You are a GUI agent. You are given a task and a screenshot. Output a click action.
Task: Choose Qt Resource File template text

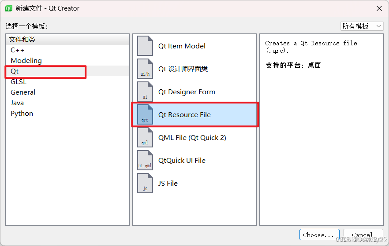tap(184, 114)
